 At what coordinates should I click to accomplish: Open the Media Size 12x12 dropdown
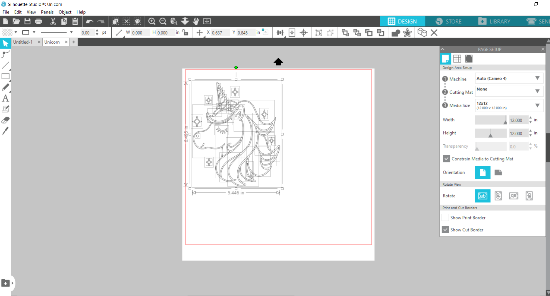point(509,105)
